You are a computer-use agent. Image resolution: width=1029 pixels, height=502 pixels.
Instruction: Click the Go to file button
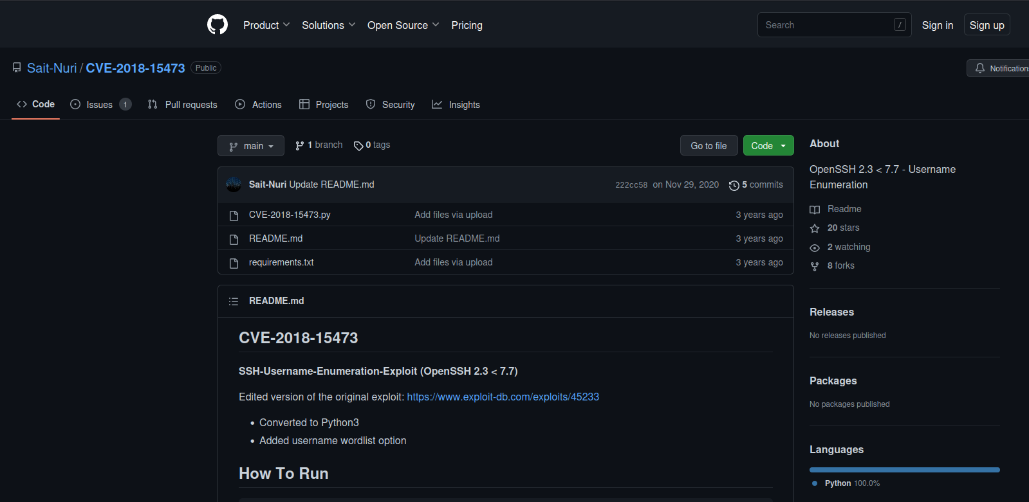coord(709,146)
